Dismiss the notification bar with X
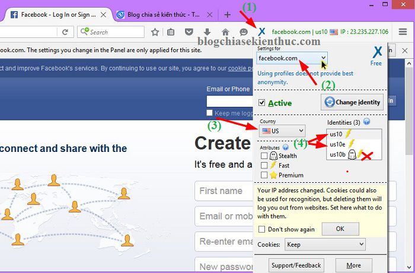This screenshot has height=273, width=415. coord(405,50)
